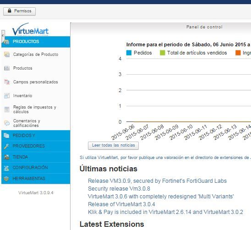Open the Productos page
This screenshot has width=251, height=230.
[22, 68]
